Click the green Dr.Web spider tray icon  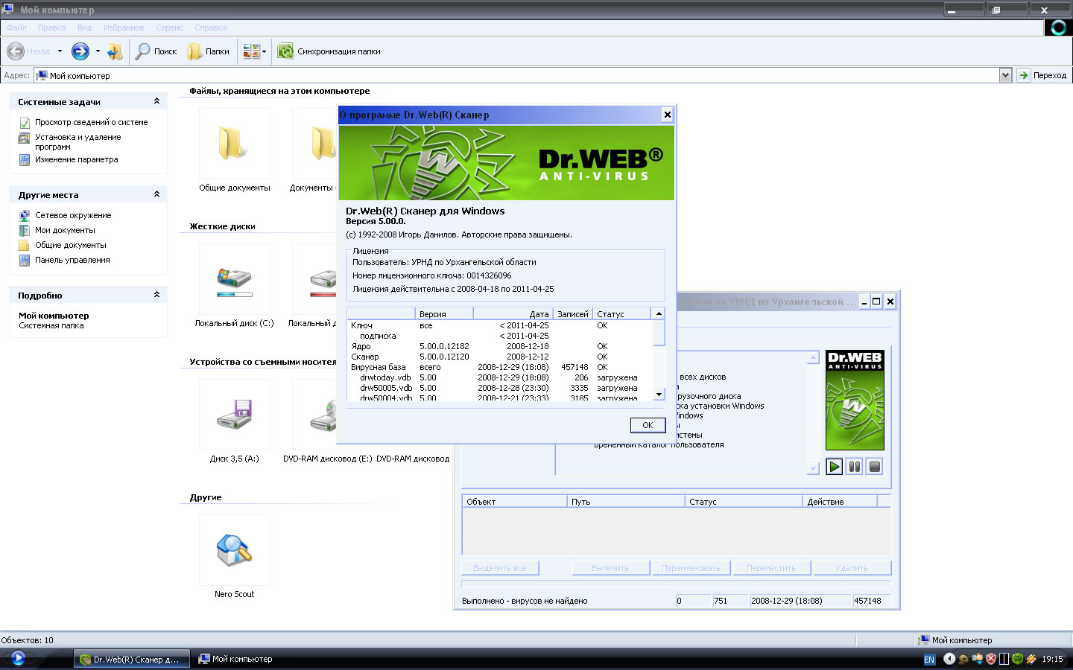coord(1018,659)
